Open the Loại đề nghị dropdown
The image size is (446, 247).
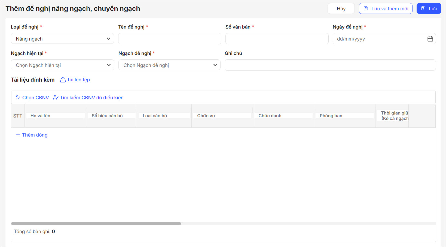point(62,39)
